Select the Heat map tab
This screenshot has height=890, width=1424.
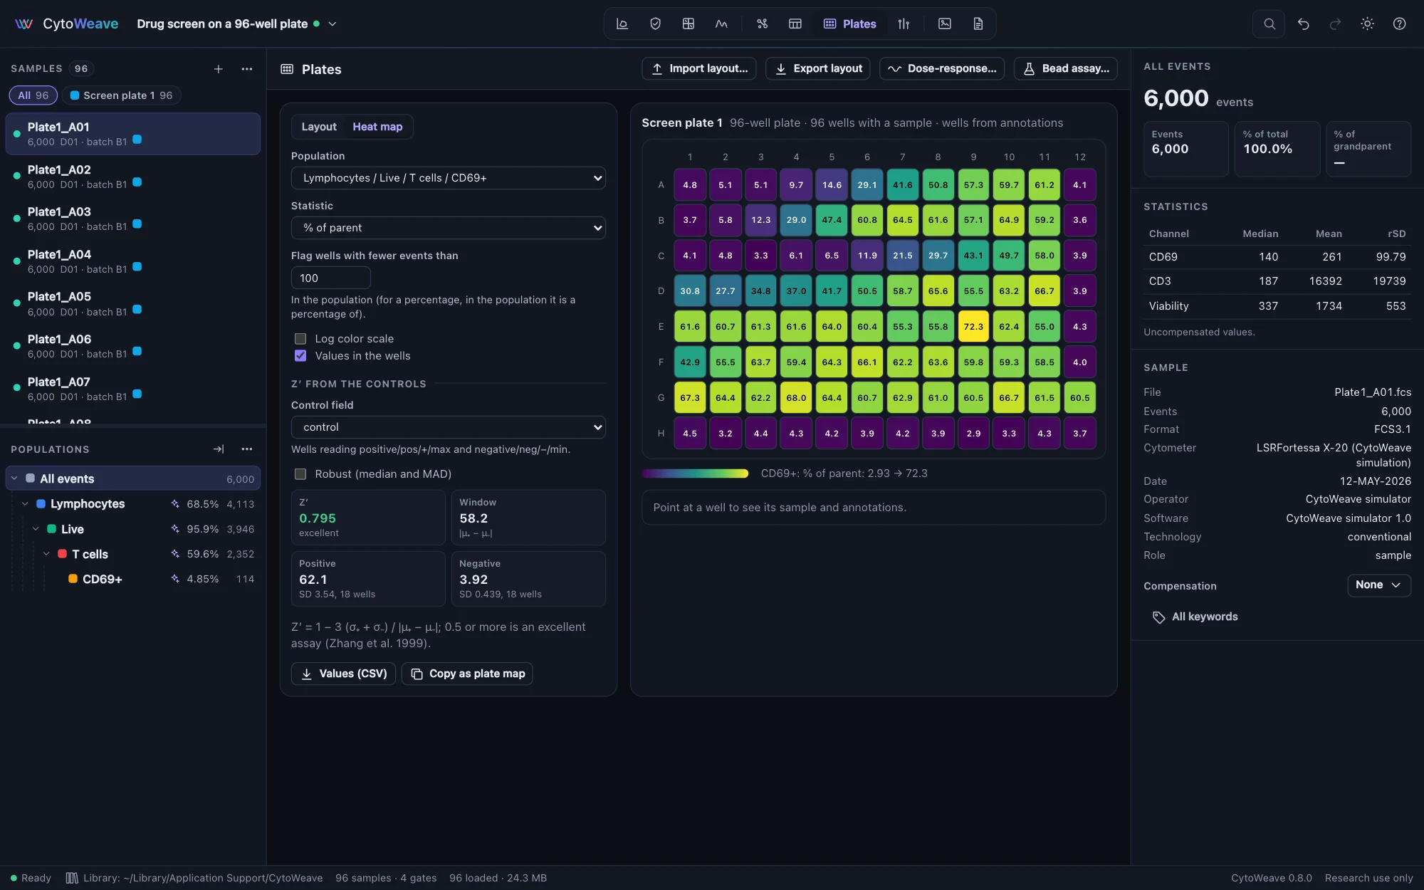click(377, 127)
